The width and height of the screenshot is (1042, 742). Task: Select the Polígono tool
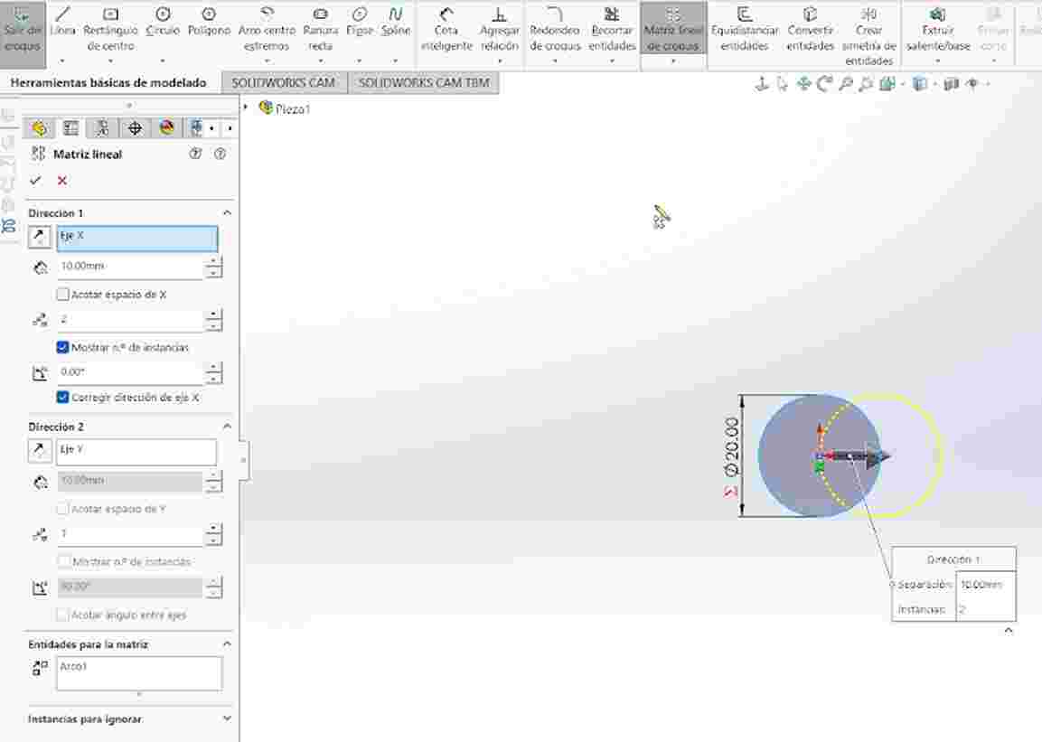(x=209, y=23)
